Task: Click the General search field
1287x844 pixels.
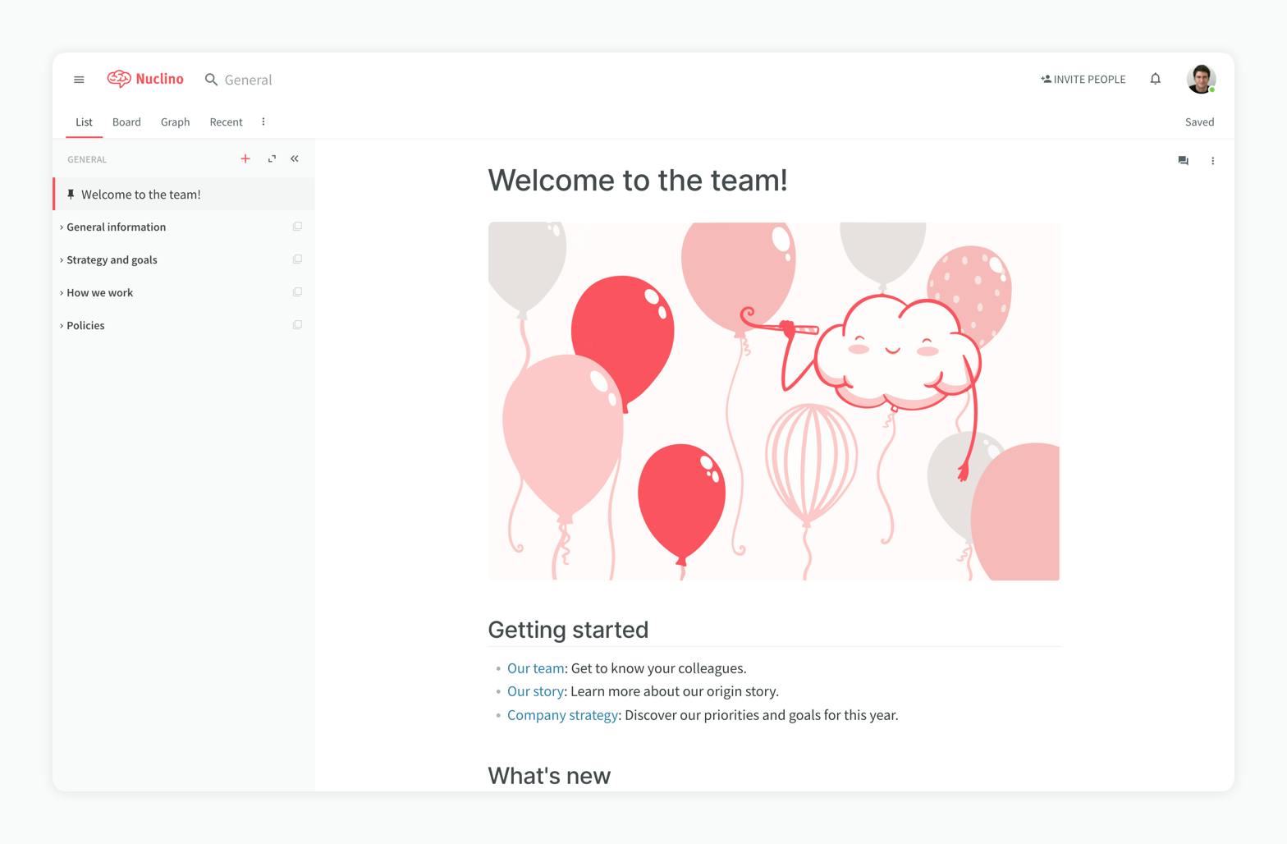Action: coord(248,80)
